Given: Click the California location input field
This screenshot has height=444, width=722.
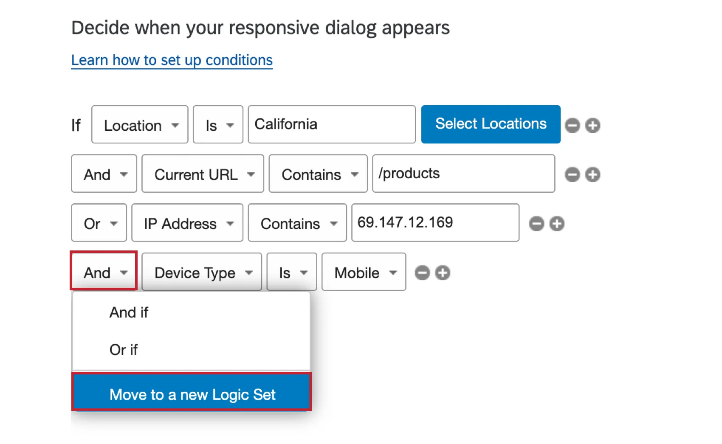Looking at the screenshot, I should (331, 124).
